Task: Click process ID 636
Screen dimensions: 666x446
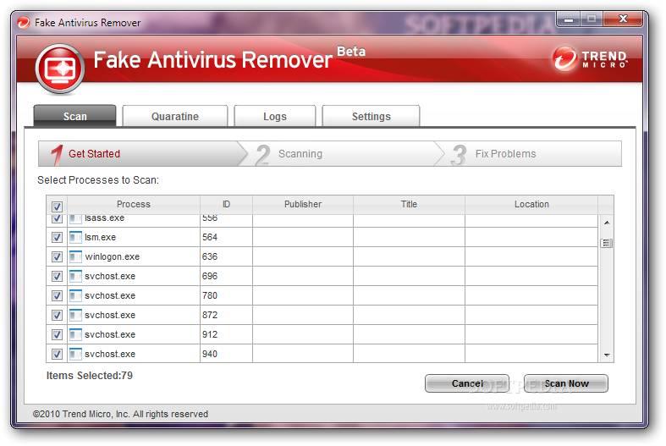Action: click(210, 256)
